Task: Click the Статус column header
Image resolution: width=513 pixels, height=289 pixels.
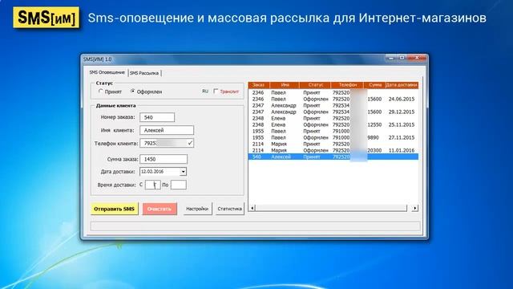Action: 315,85
